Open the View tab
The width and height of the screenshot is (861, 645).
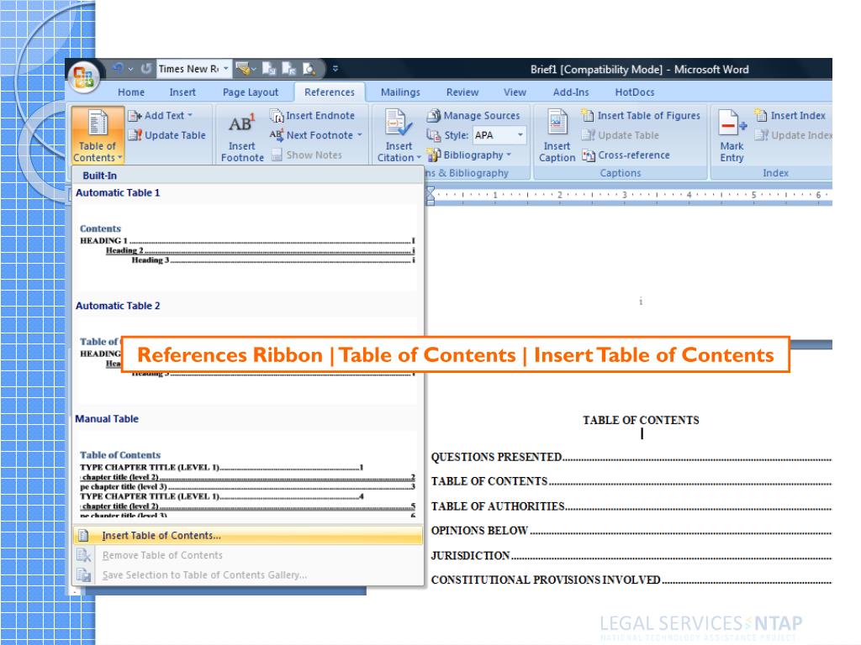click(x=515, y=92)
